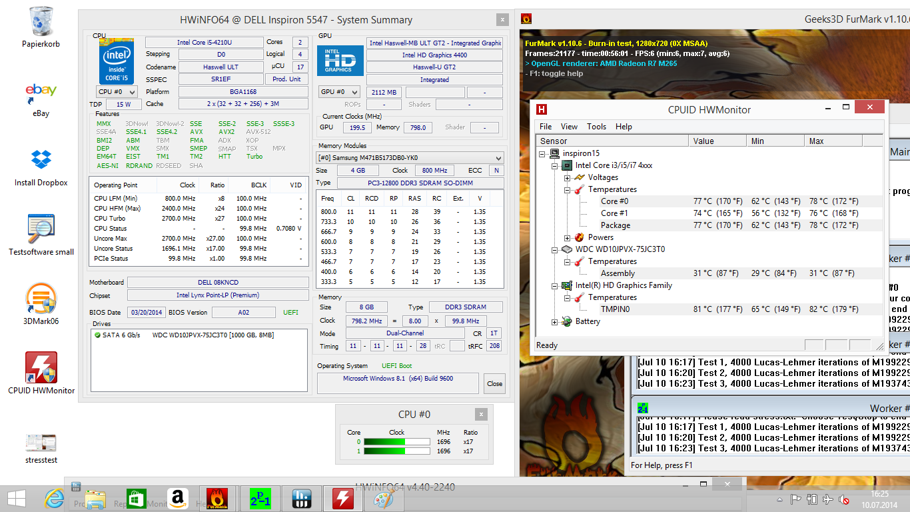This screenshot has width=910, height=512.
Task: Collapse the Intel Core i3/i5/i7 4xxx node
Action: pos(554,165)
